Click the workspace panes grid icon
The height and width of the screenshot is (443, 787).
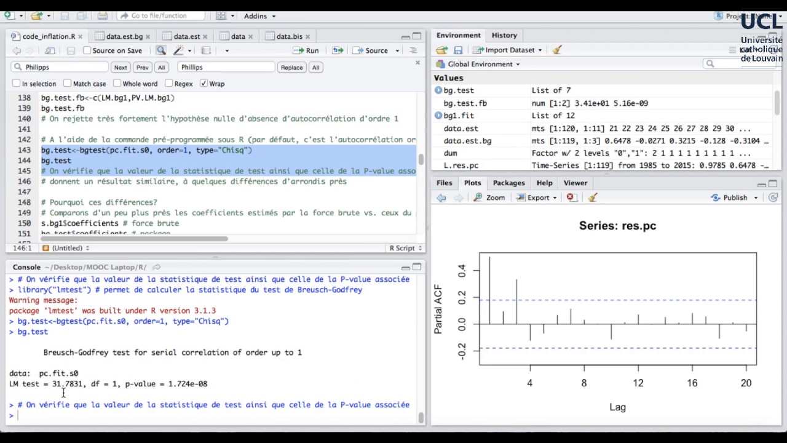[221, 15]
